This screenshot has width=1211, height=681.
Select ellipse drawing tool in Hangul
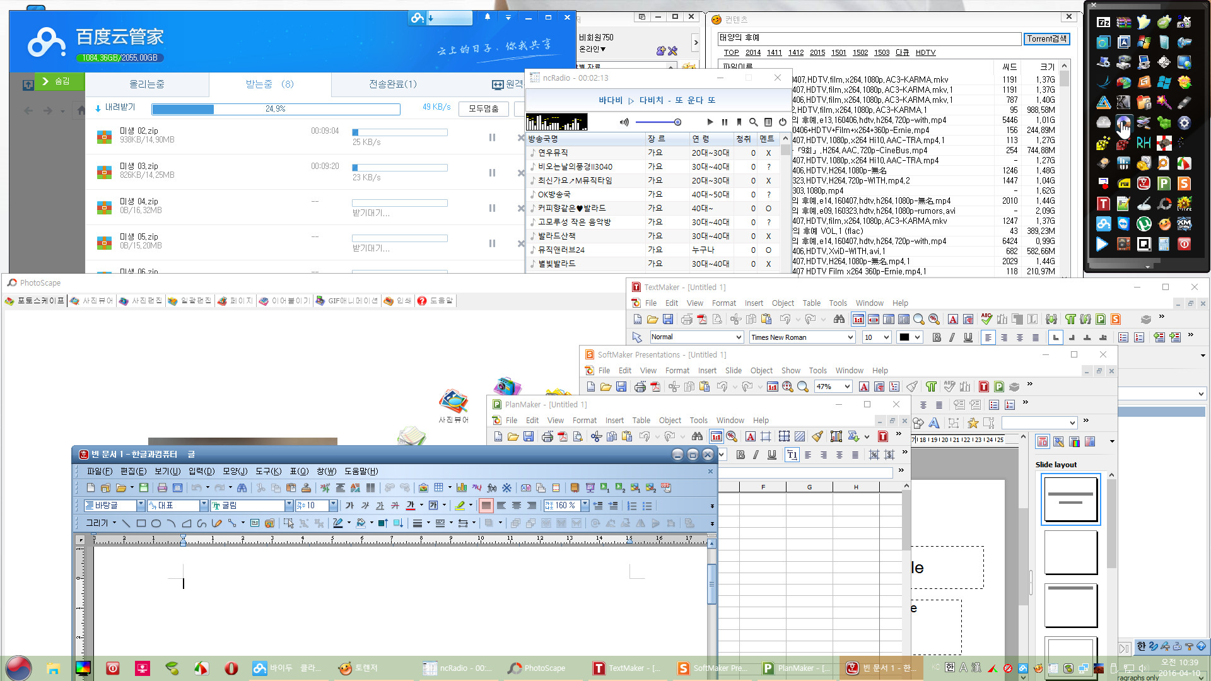point(156,523)
